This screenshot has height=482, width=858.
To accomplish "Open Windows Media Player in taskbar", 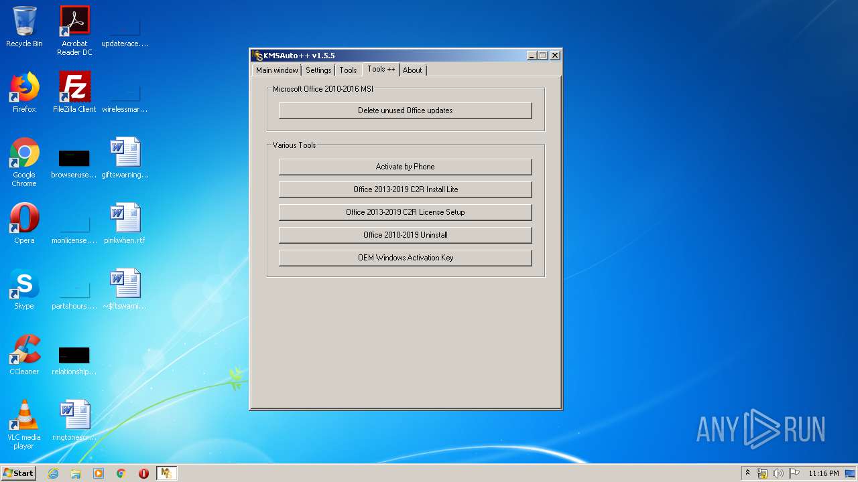I will pos(99,473).
